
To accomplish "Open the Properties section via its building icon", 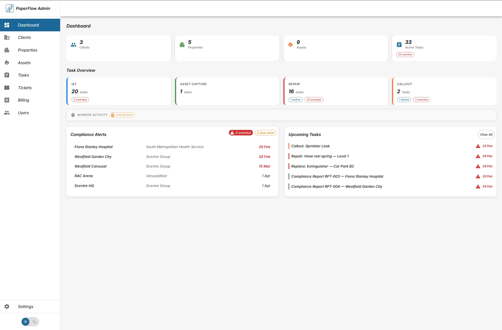I will pos(7,50).
